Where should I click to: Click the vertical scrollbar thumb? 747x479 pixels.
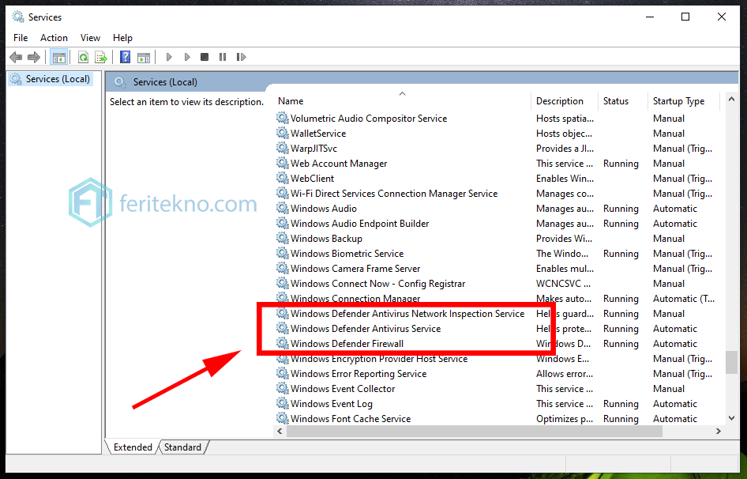pos(731,363)
